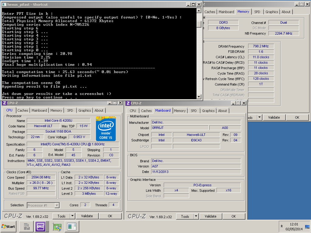Click Validate in the left CPU-Z window
This screenshot has height=233, width=311.
(x=87, y=216)
